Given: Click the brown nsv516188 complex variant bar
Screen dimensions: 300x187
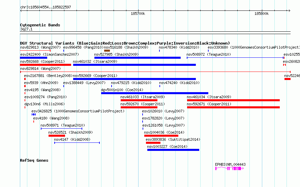Looking at the screenshot, I should click(x=107, y=51).
